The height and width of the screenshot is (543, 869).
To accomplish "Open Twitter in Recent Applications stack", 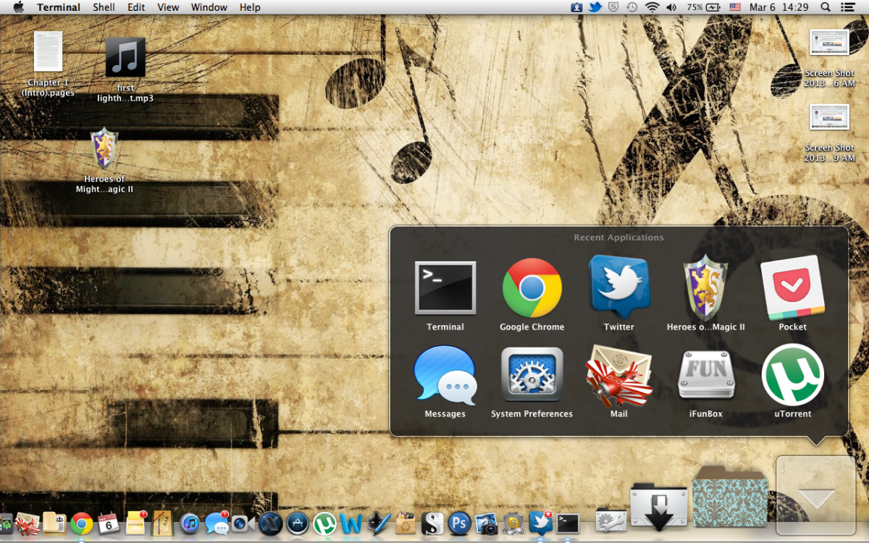I will click(619, 287).
